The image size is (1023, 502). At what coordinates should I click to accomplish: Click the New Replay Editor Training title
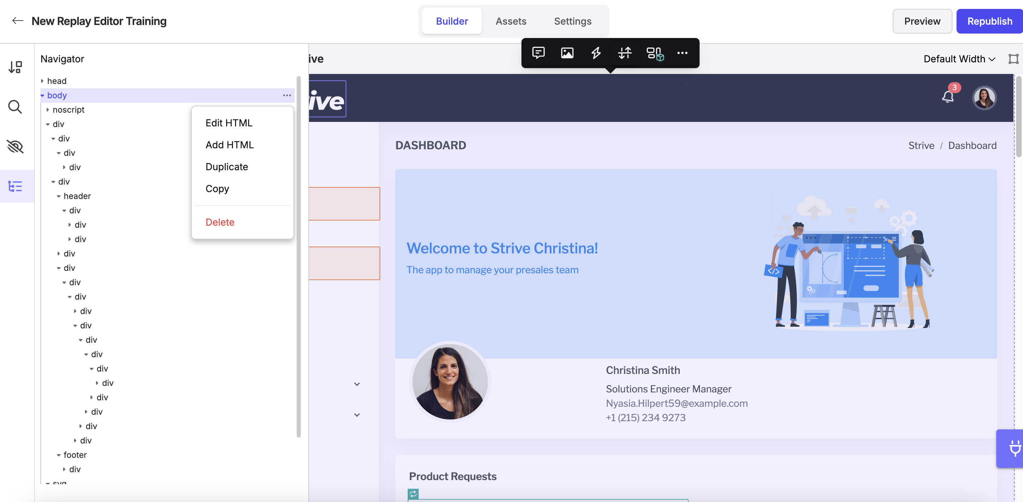click(99, 21)
